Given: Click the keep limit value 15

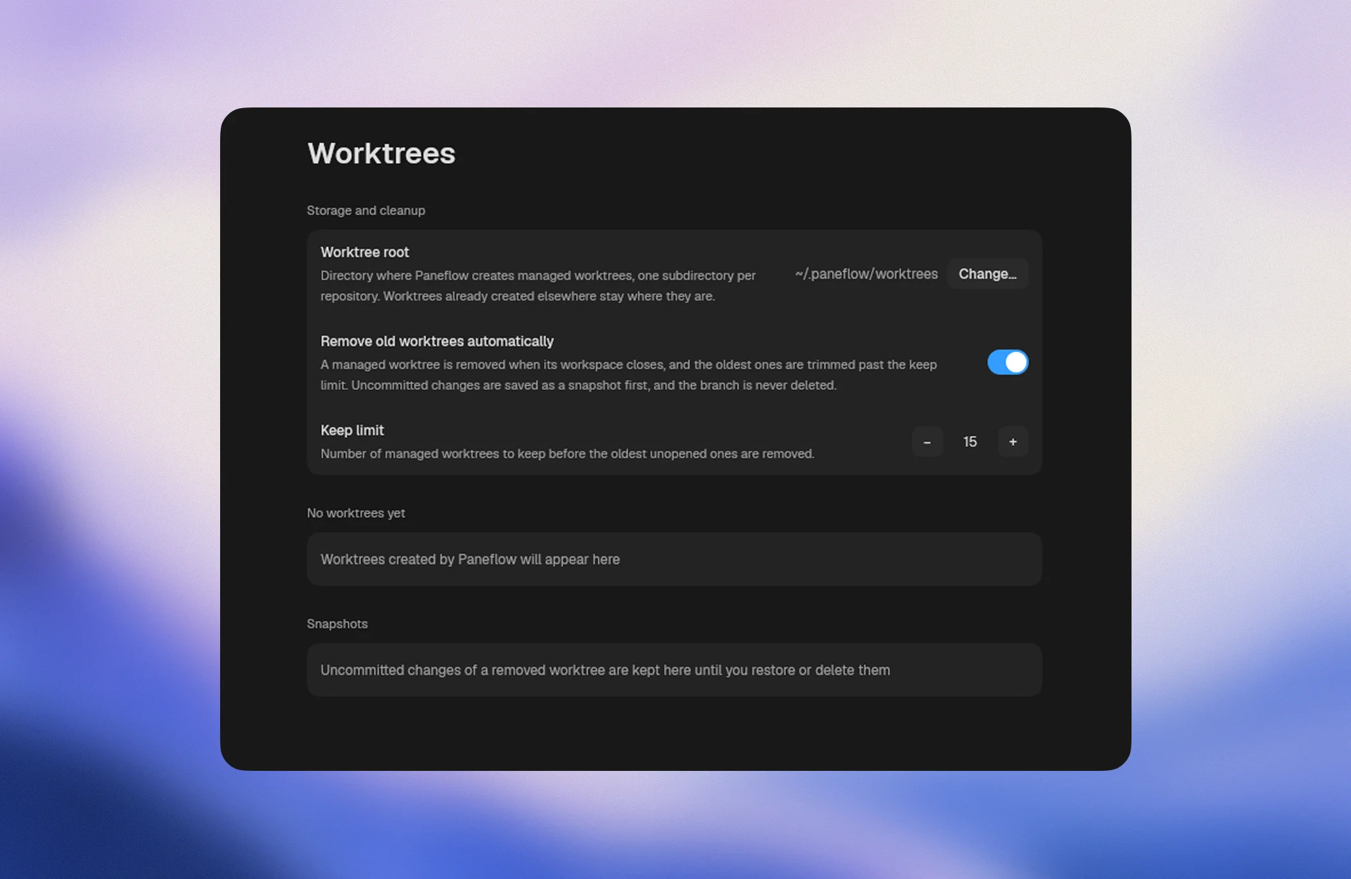Looking at the screenshot, I should coord(970,442).
